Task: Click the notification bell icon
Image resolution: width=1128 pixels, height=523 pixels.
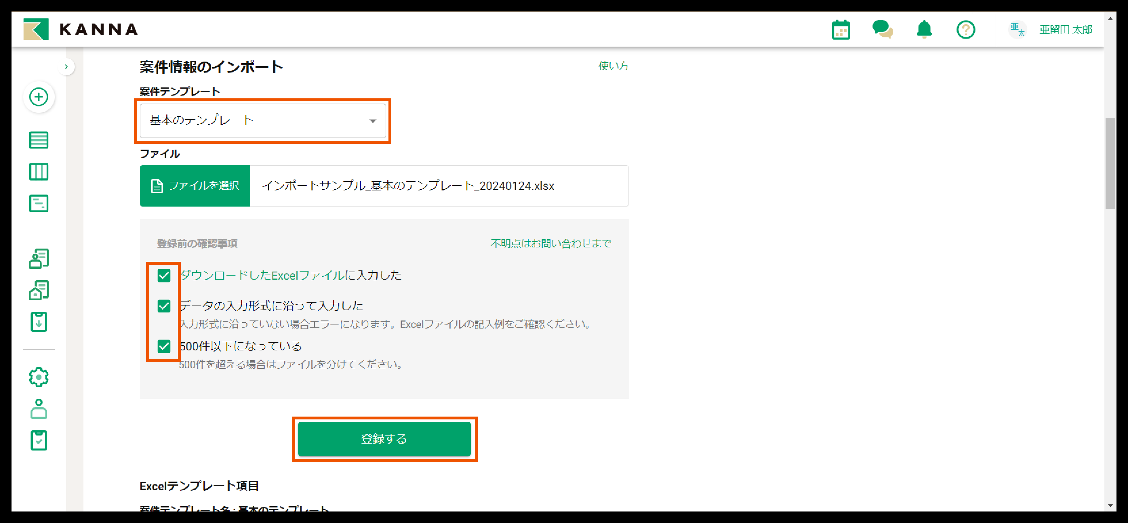Action: pyautogui.click(x=924, y=30)
